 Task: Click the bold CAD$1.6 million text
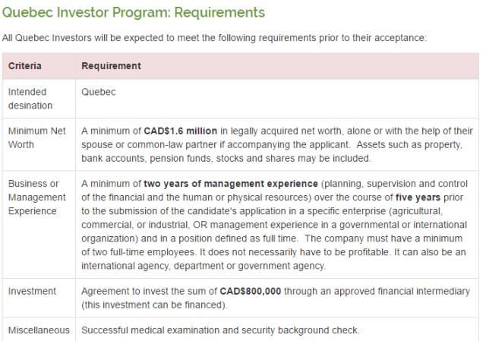181,131
